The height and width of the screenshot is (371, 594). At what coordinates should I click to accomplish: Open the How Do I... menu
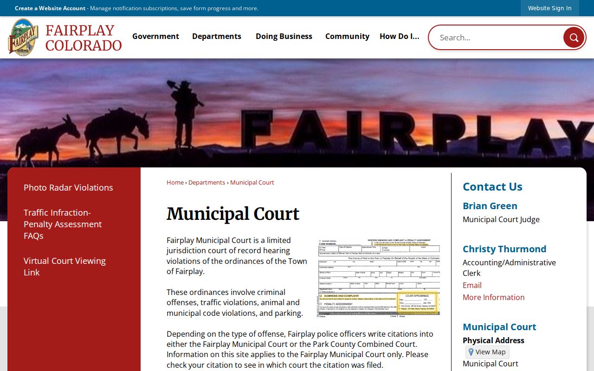399,36
